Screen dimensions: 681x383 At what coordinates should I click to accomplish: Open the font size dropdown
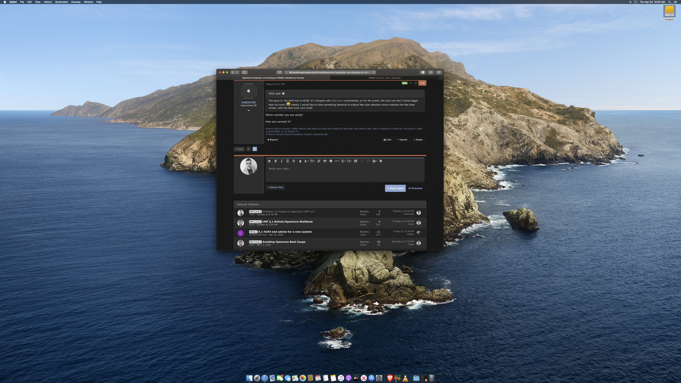coord(312,161)
